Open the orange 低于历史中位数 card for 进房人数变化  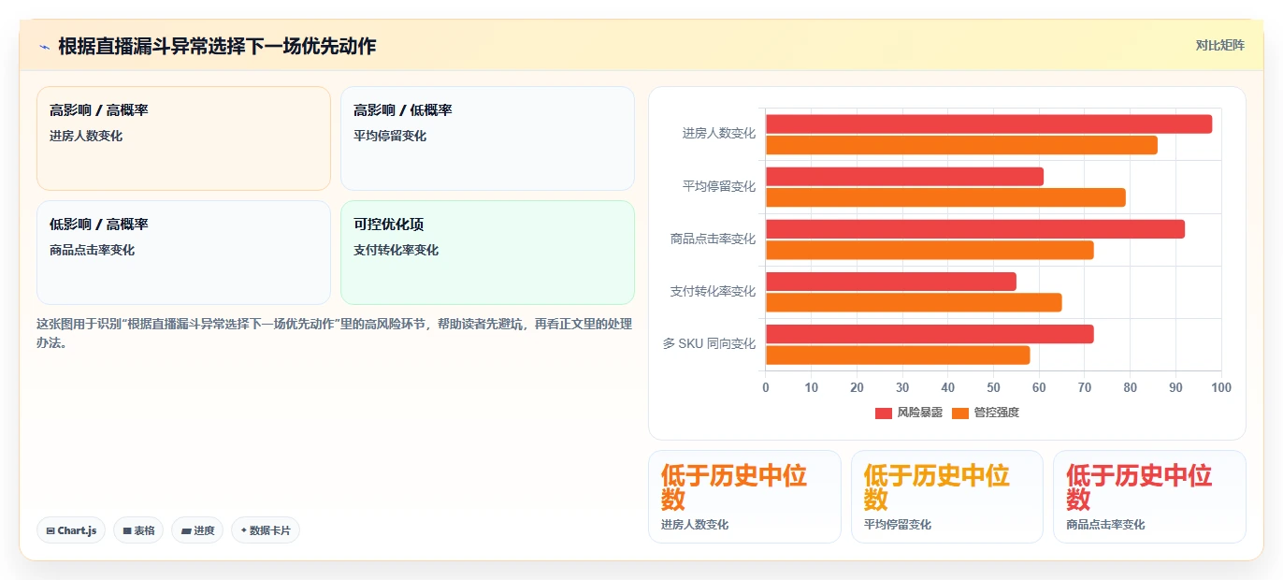[744, 497]
